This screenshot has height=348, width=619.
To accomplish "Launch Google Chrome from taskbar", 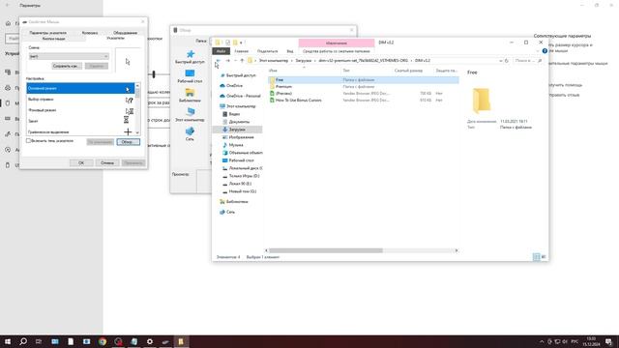I will pyautogui.click(x=103, y=341).
